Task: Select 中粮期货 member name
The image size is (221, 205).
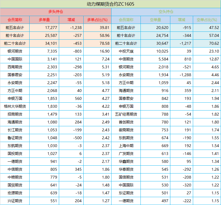Action: (x=15, y=177)
